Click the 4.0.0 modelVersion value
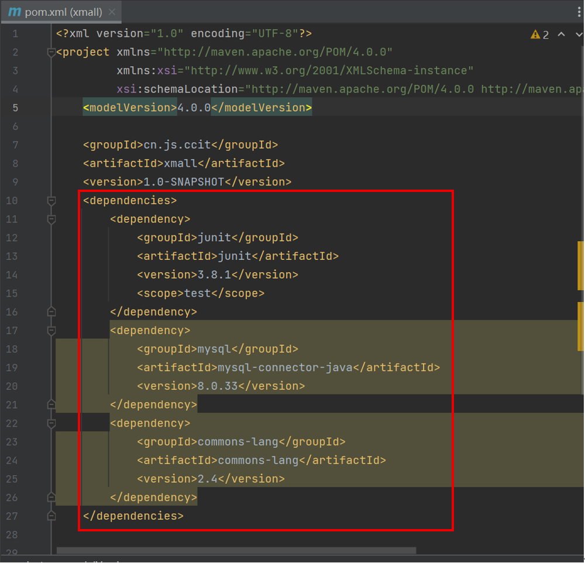Screen dimensions: 585x563 pos(194,108)
